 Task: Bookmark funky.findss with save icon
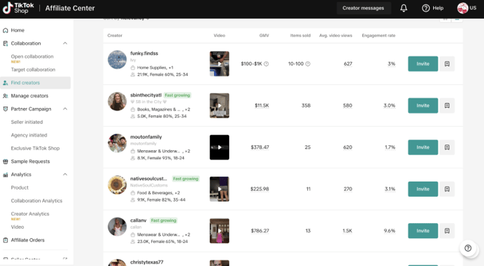(x=447, y=64)
